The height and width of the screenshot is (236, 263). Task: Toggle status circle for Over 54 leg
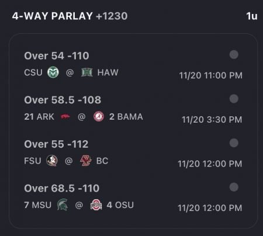(234, 54)
